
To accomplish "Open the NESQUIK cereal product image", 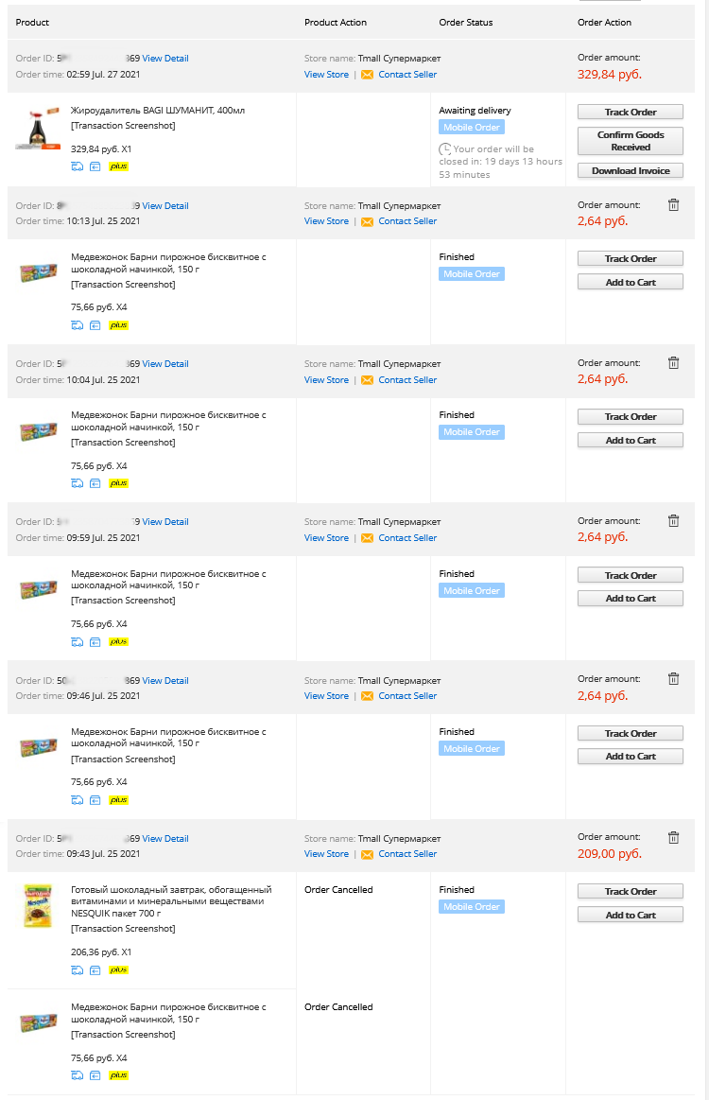I will coord(38,906).
